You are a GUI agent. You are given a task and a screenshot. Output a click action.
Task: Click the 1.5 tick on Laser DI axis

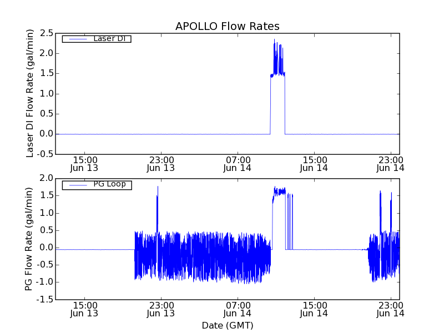(x=47, y=73)
